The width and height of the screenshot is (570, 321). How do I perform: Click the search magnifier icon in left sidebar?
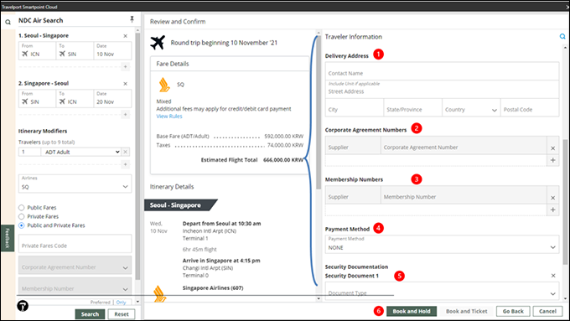8,22
